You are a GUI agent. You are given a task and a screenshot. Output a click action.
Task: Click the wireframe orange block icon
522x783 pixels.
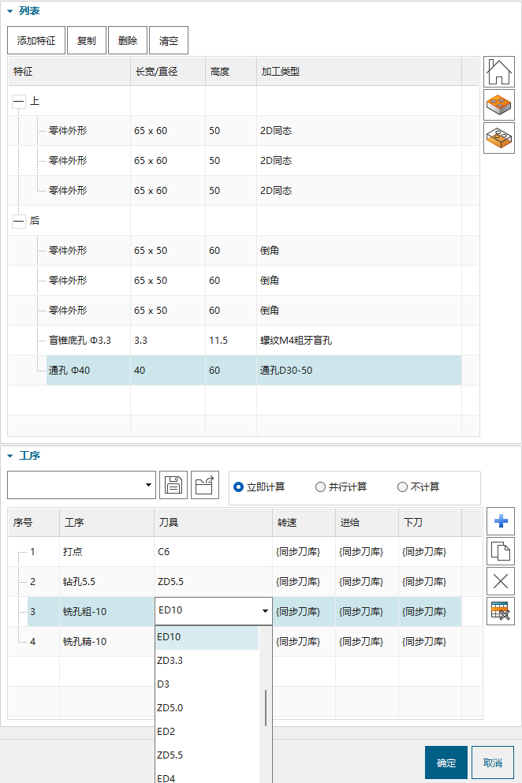tap(499, 138)
